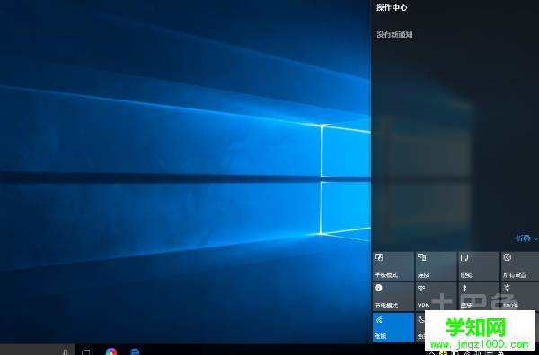Open Microsoft Edge from the taskbar
This screenshot has width=539, height=355.
click(135, 351)
